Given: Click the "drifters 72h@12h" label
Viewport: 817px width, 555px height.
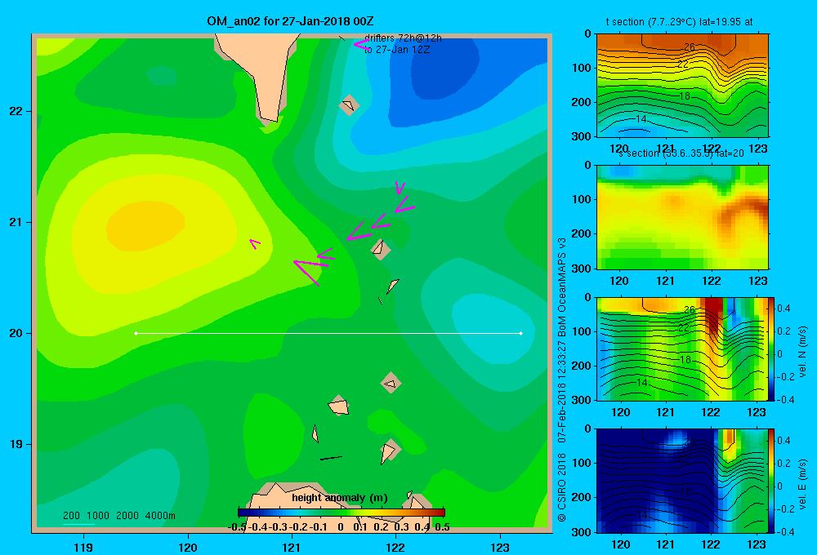Looking at the screenshot, I should [403, 38].
